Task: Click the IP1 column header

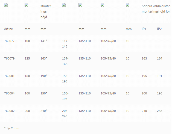Action: click(144, 29)
